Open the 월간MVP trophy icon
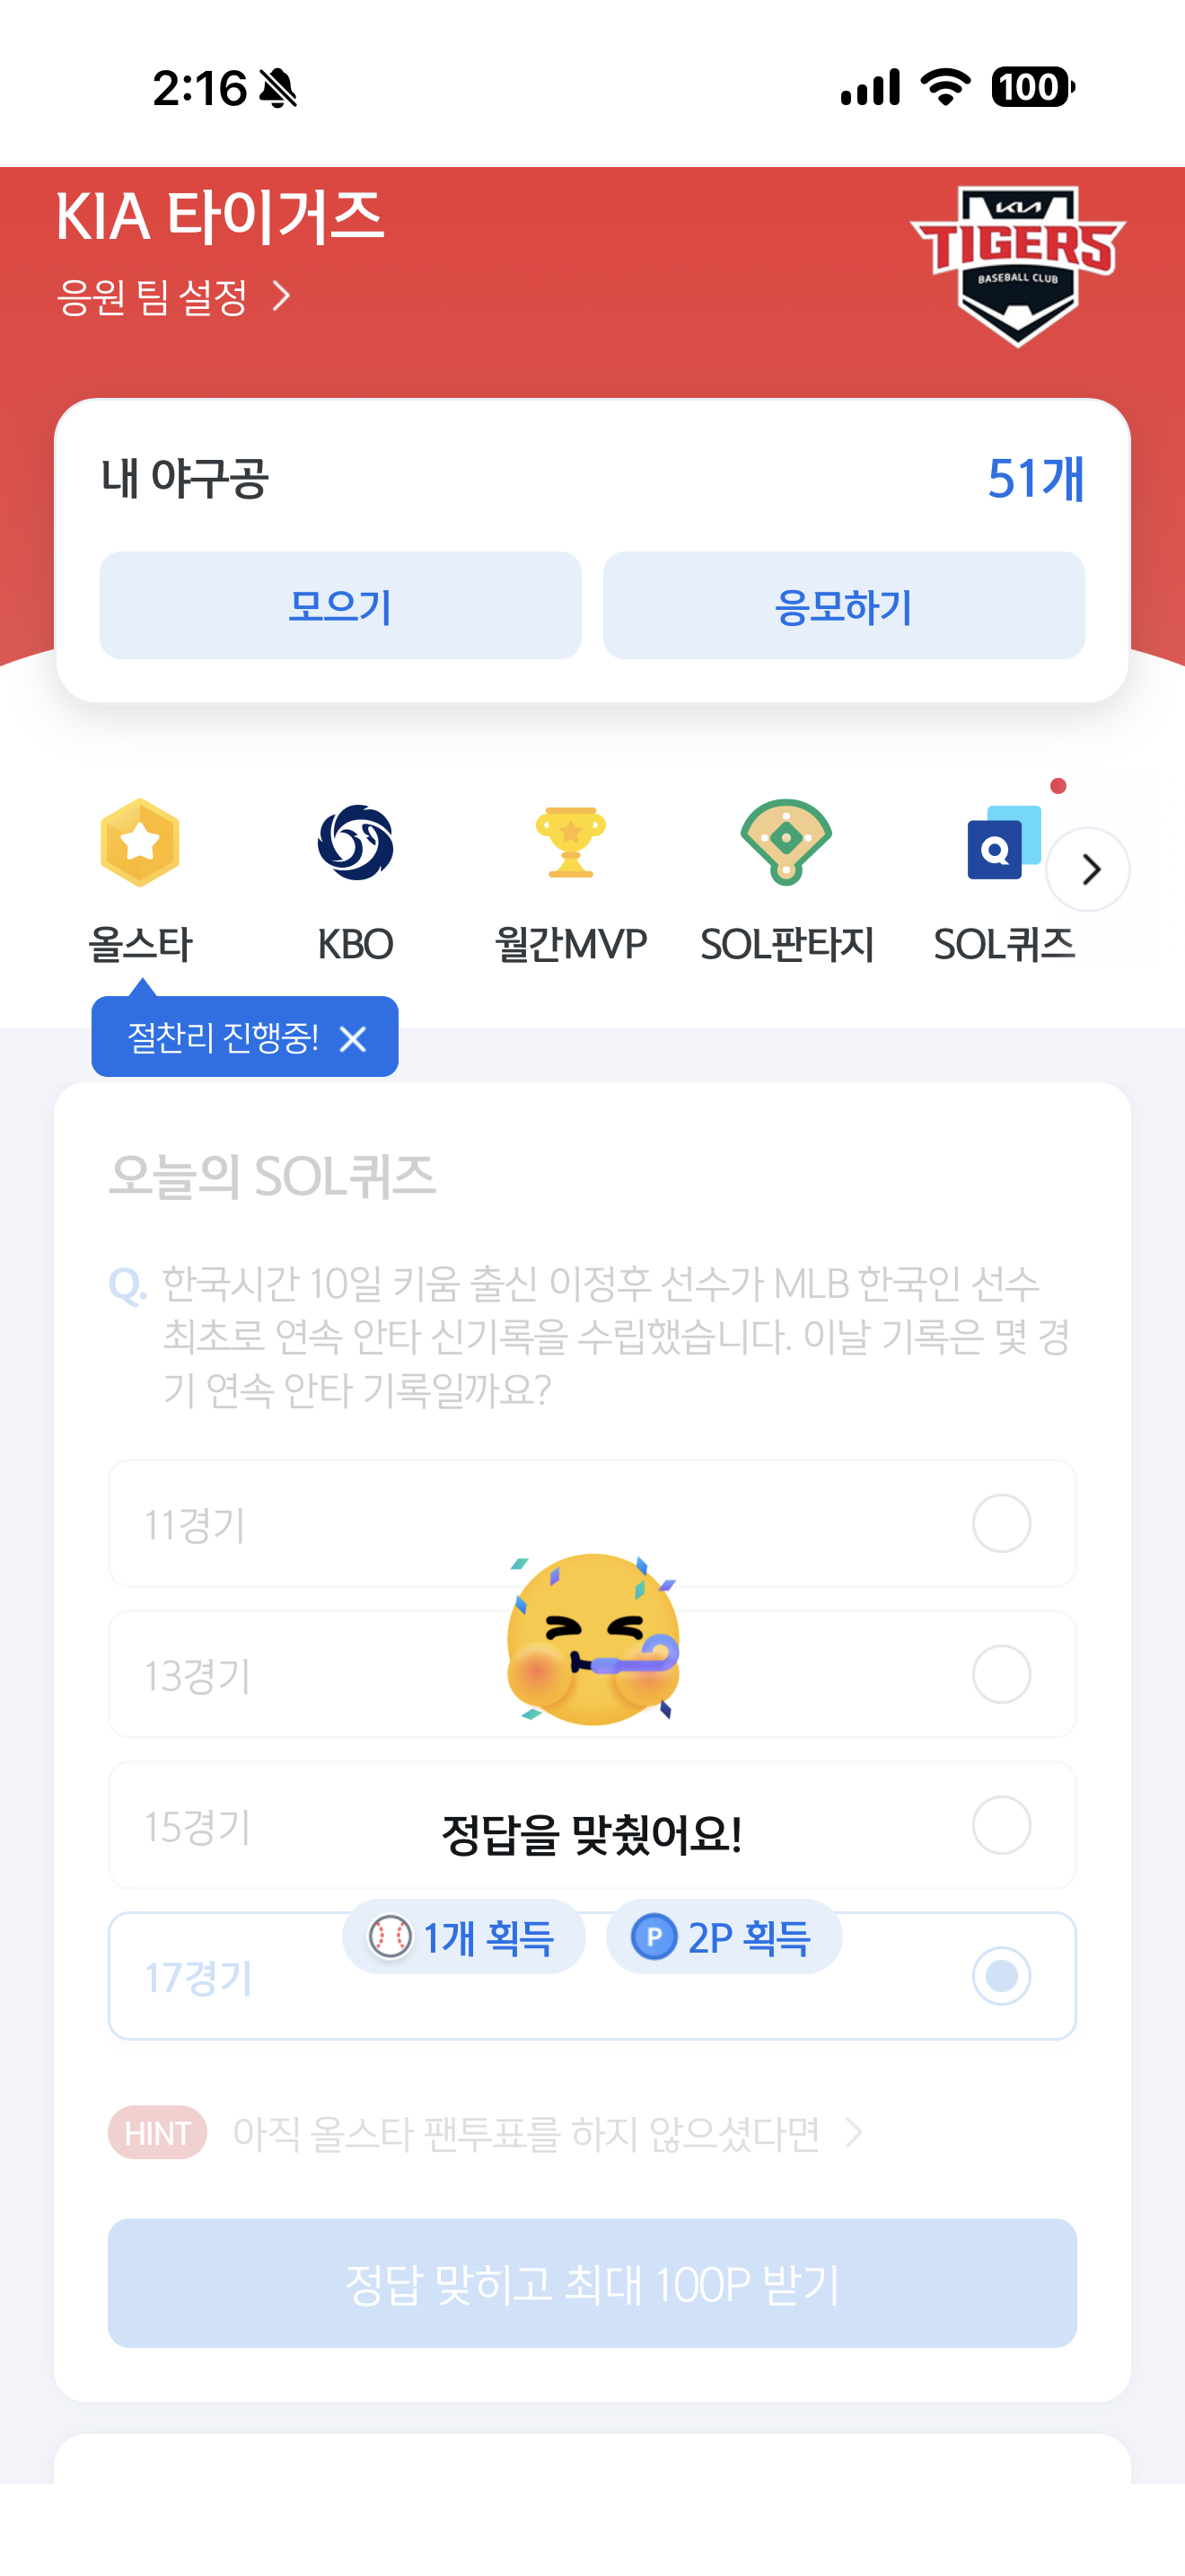This screenshot has height=2576, width=1185. pos(571,842)
